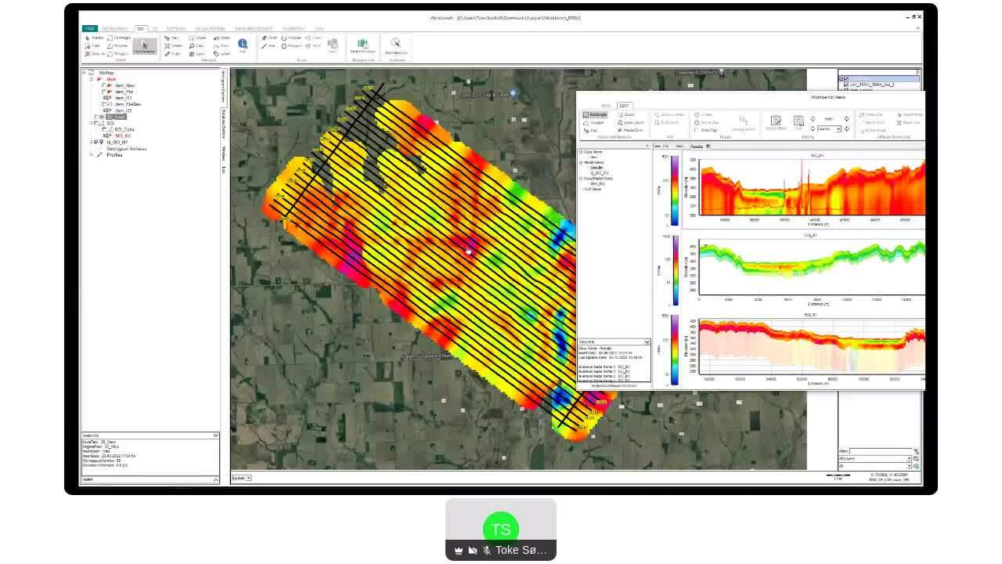Select the Results view tab
Screen dimensions: 1002x564
click(697, 146)
